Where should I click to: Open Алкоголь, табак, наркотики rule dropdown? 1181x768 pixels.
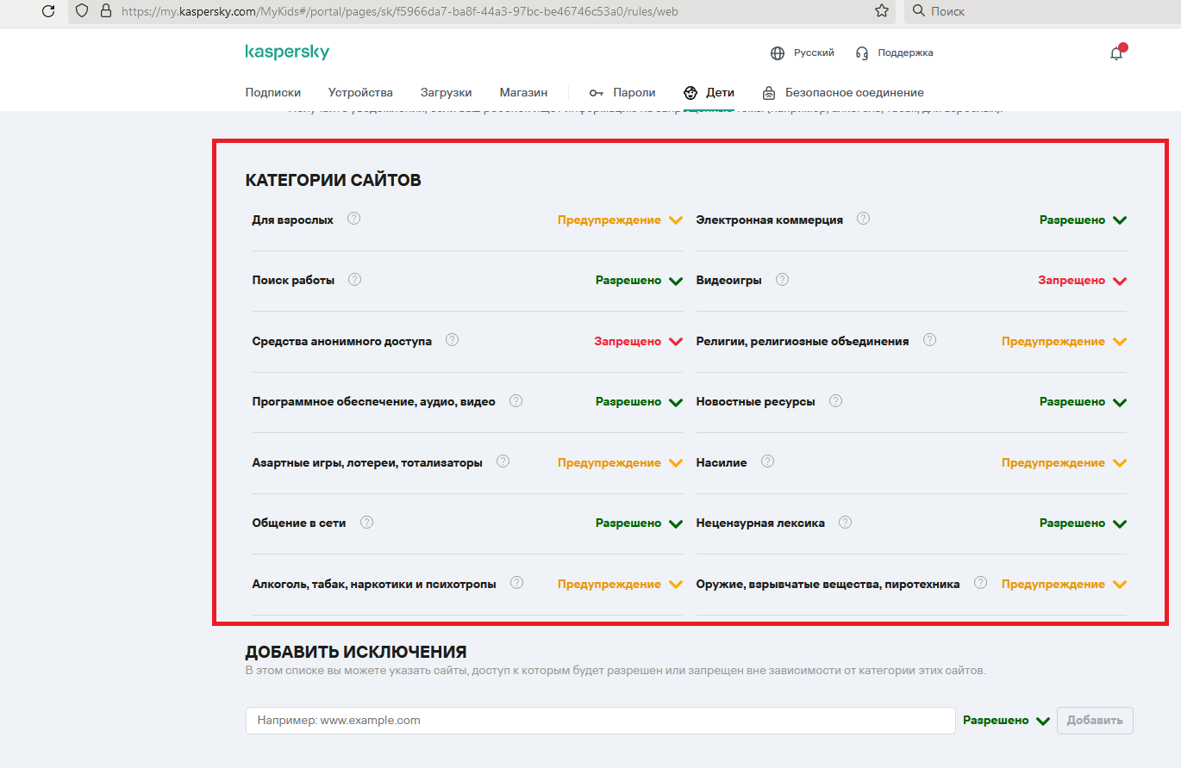coord(621,585)
